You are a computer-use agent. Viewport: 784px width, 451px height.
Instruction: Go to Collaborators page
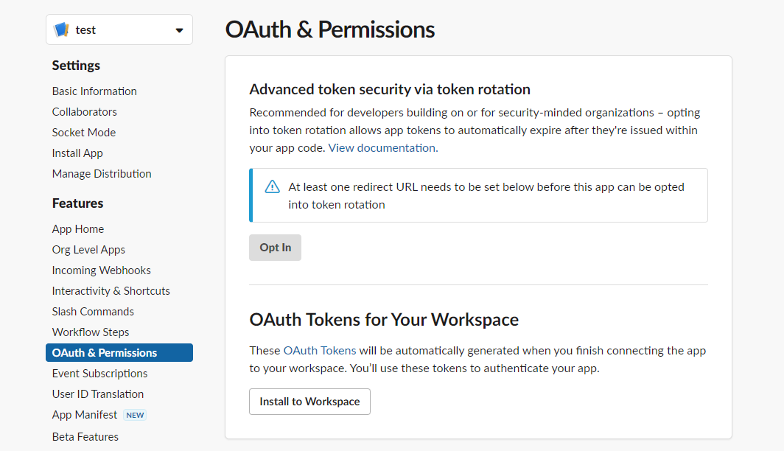tap(84, 112)
